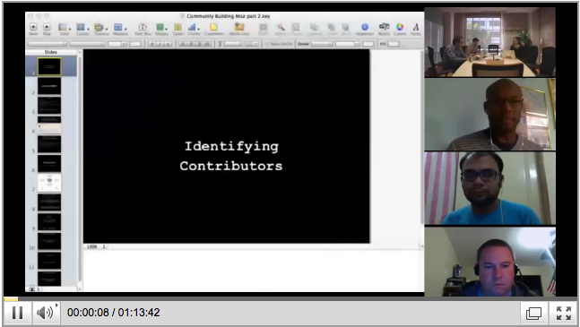Click the New slide toolbar icon
Image resolution: width=580 pixels, height=327 pixels.
pos(33,29)
